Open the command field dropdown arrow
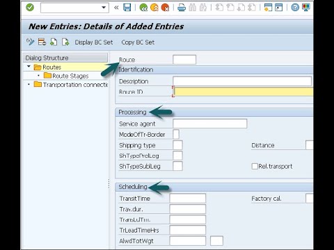Screen dimensions: 334x250 click(104, 8)
